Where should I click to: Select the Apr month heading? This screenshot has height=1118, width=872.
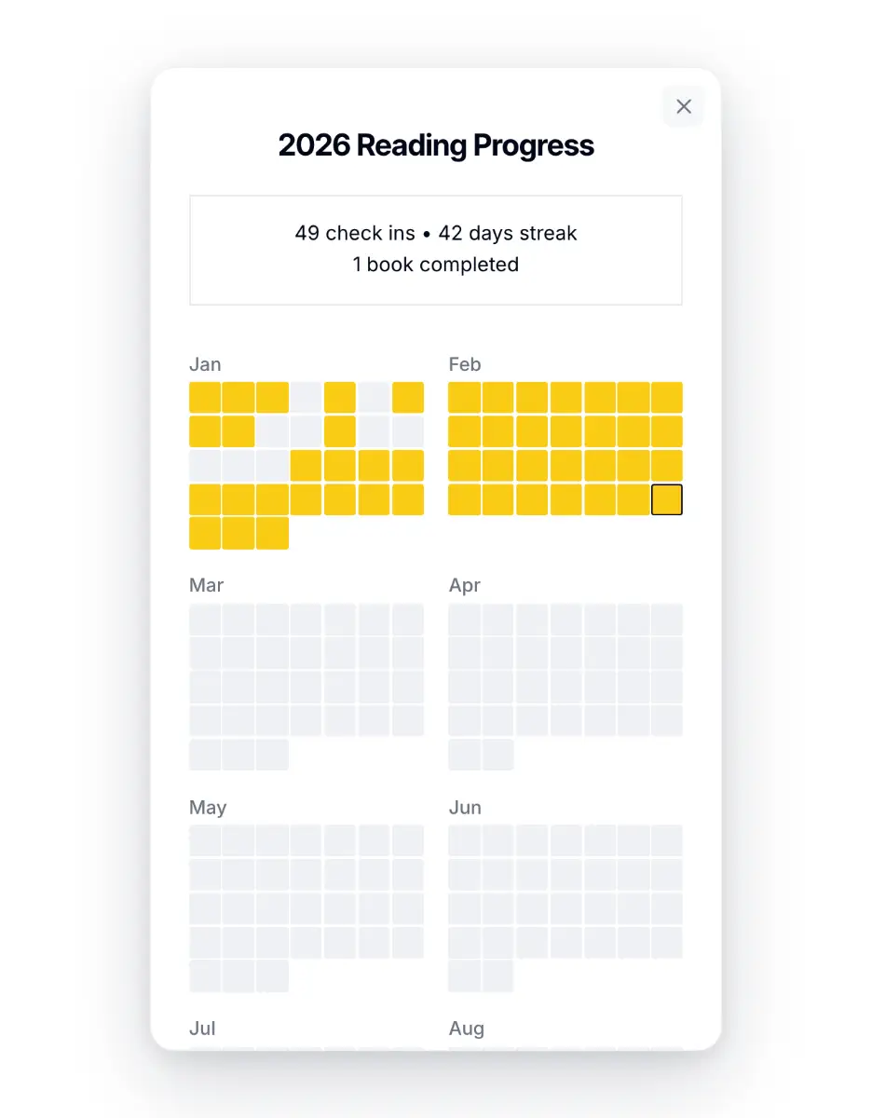pos(465,585)
